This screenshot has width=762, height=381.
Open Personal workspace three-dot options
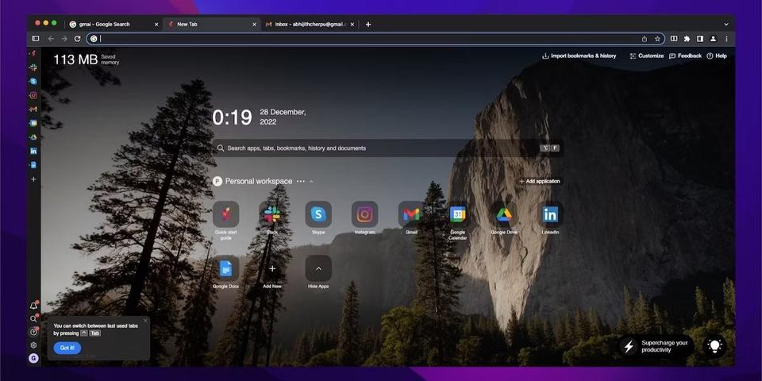301,181
